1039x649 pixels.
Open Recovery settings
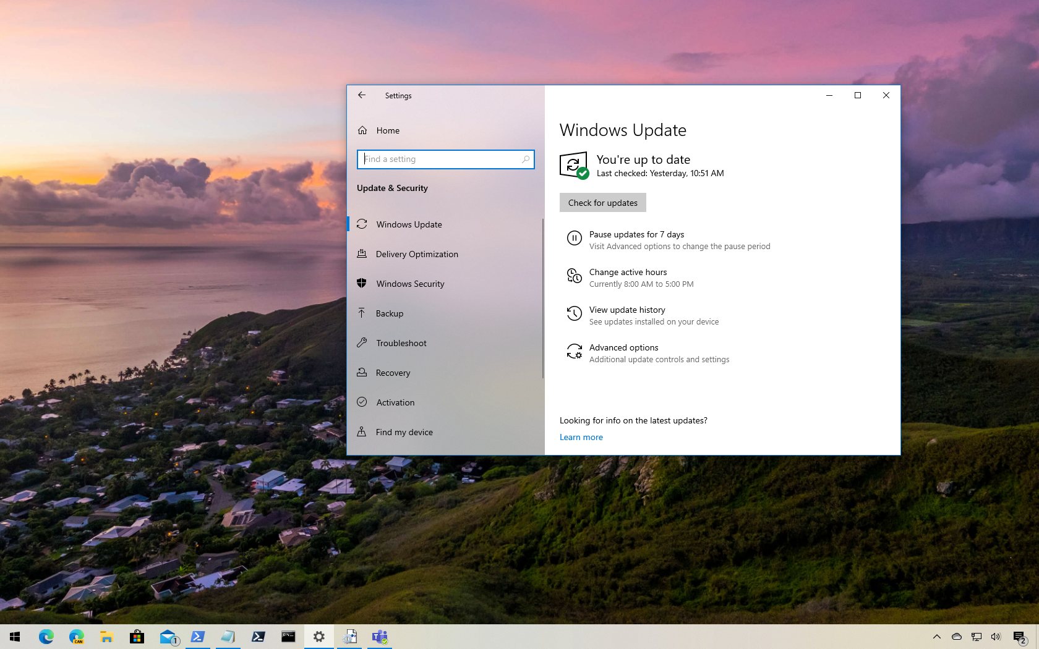(x=393, y=373)
